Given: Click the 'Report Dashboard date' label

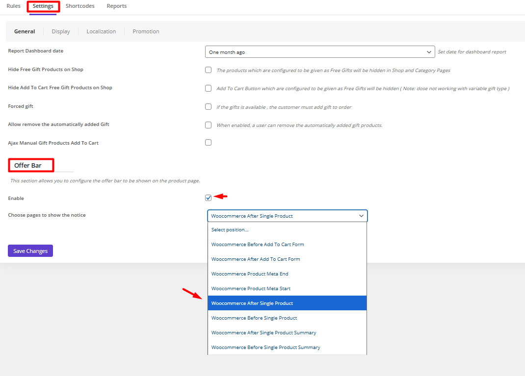Looking at the screenshot, I should pos(35,51).
